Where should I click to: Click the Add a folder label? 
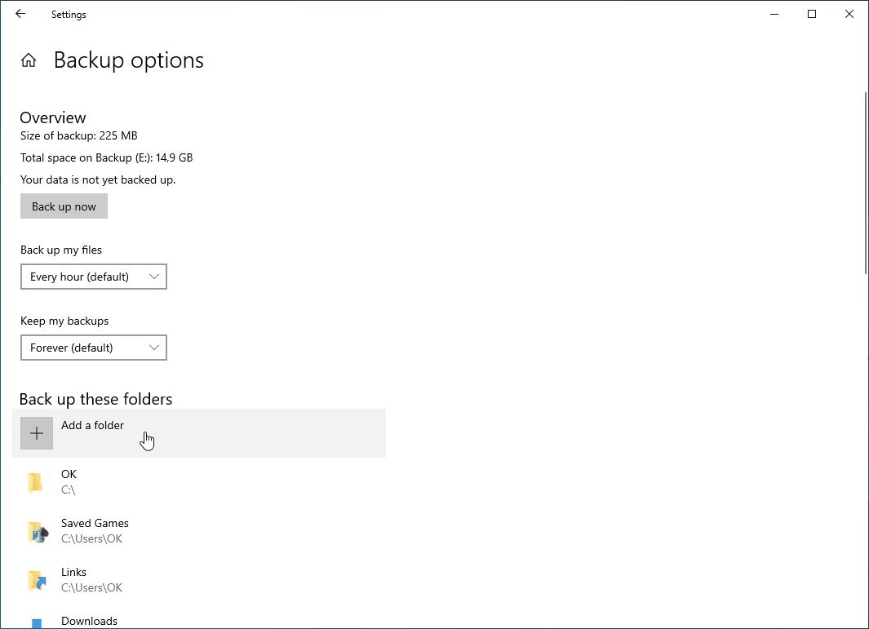click(92, 425)
